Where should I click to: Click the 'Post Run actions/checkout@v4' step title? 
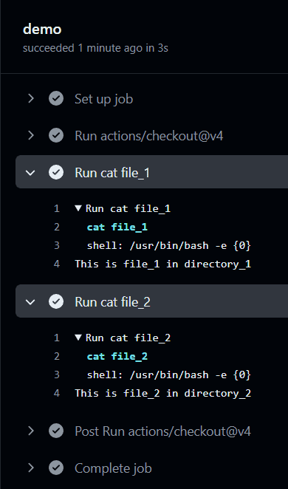point(162,431)
